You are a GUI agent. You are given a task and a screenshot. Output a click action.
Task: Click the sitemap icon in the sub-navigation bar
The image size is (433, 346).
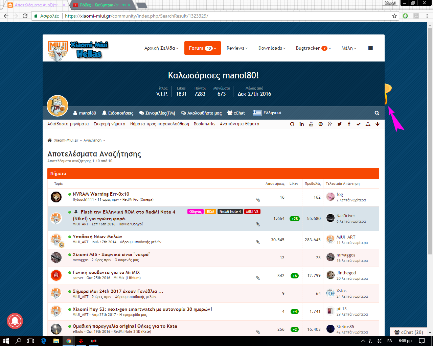pyautogui.click(x=368, y=124)
